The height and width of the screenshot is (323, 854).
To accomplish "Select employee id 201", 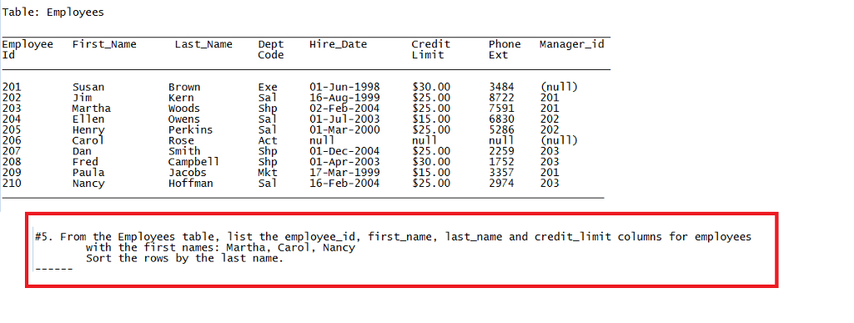I will (x=12, y=87).
